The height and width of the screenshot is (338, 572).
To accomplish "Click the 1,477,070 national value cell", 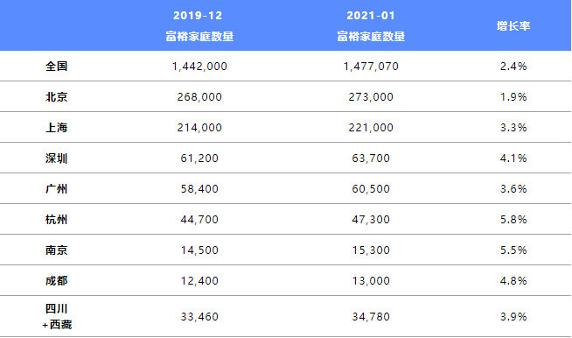I will coord(371,67).
